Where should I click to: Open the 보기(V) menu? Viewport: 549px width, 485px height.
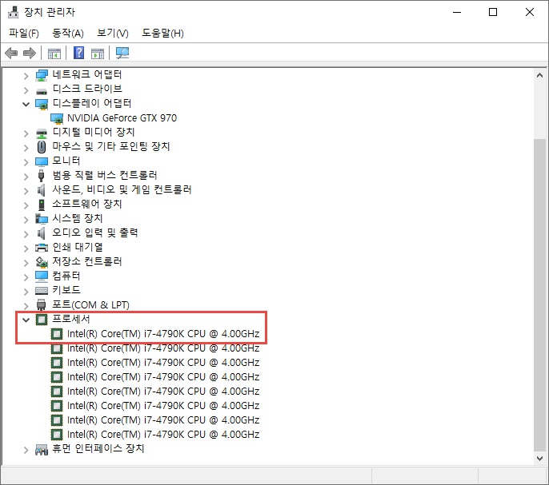pos(113,34)
